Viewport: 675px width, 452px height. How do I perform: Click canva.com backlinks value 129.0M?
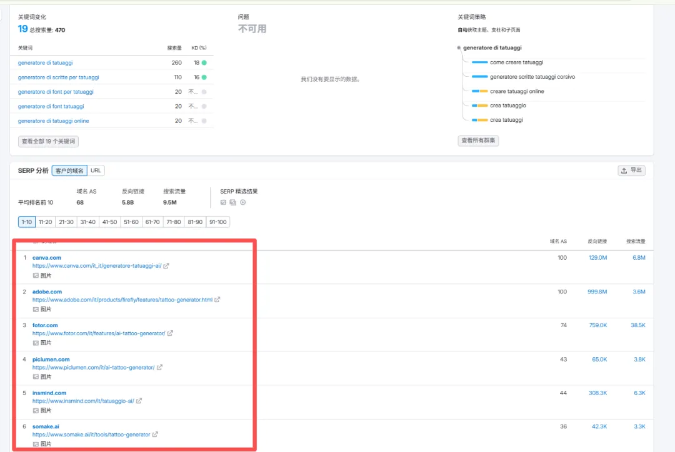597,258
